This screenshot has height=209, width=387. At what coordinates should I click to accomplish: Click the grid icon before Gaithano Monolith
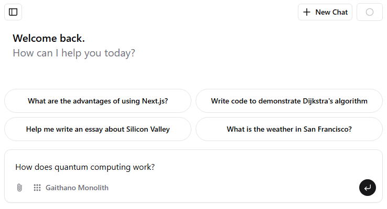pyautogui.click(x=37, y=188)
